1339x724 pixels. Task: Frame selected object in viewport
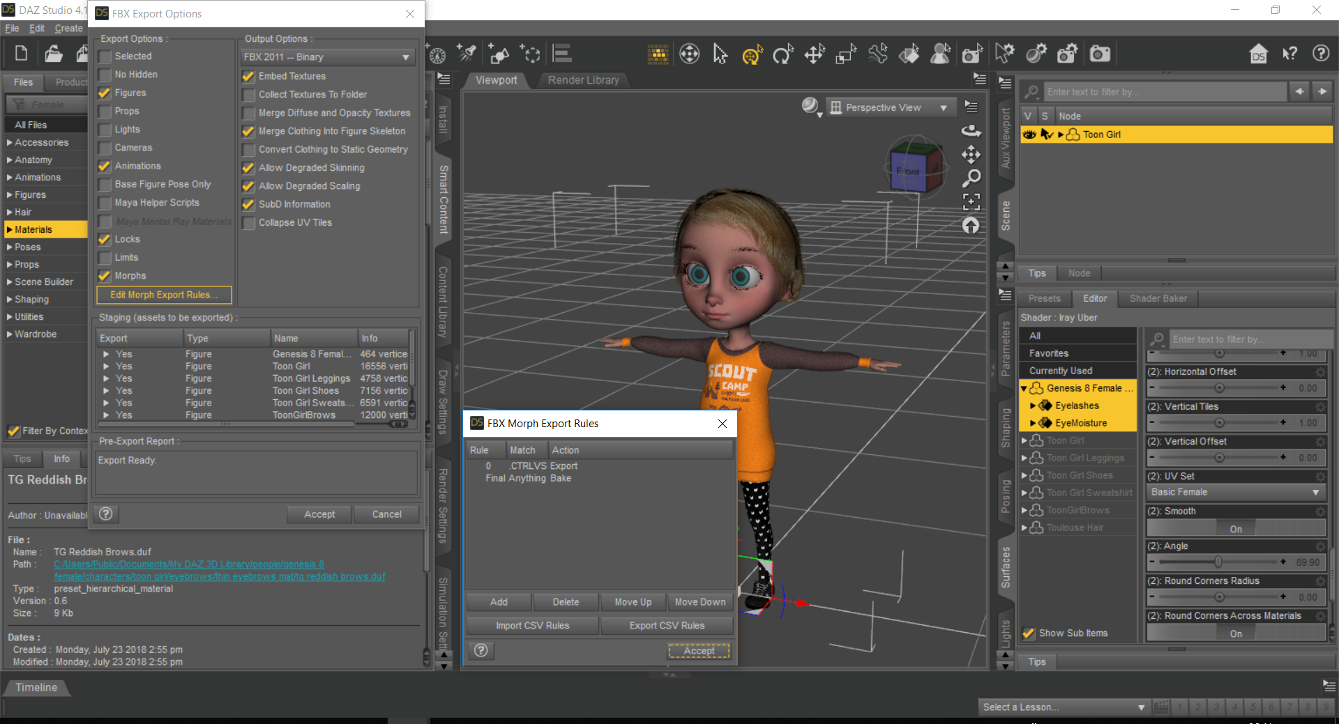[971, 202]
